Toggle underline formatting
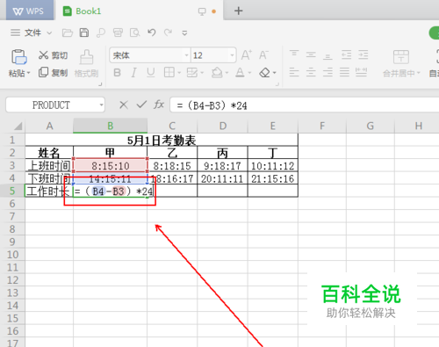 point(150,72)
